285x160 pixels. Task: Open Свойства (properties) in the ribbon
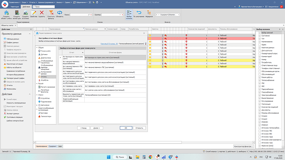[33, 14]
